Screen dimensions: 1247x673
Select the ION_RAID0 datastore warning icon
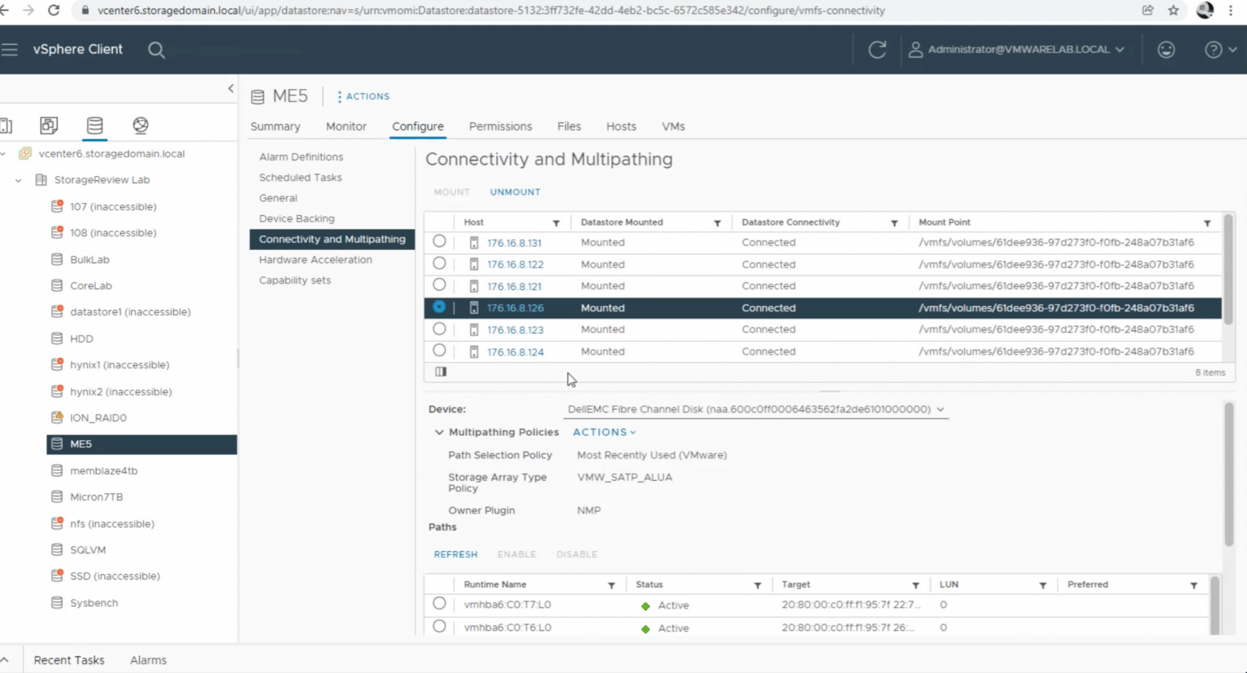pos(57,417)
